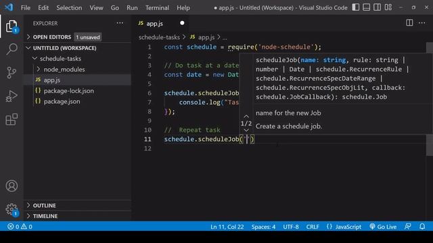Click 'Create a schedule job.' hint text
The height and width of the screenshot is (243, 433).
(x=289, y=126)
